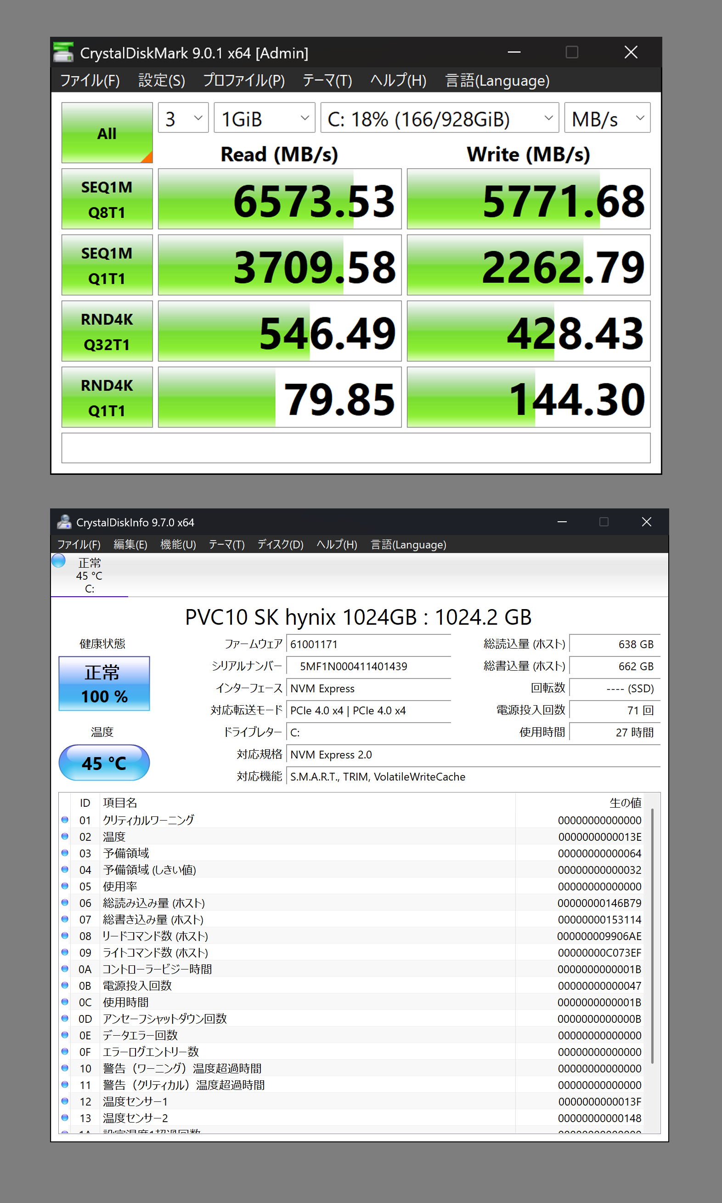This screenshot has height=1203, width=722.
Task: Open ヘルプ(H) menu in CrystalDiskMark
Action: (x=399, y=80)
